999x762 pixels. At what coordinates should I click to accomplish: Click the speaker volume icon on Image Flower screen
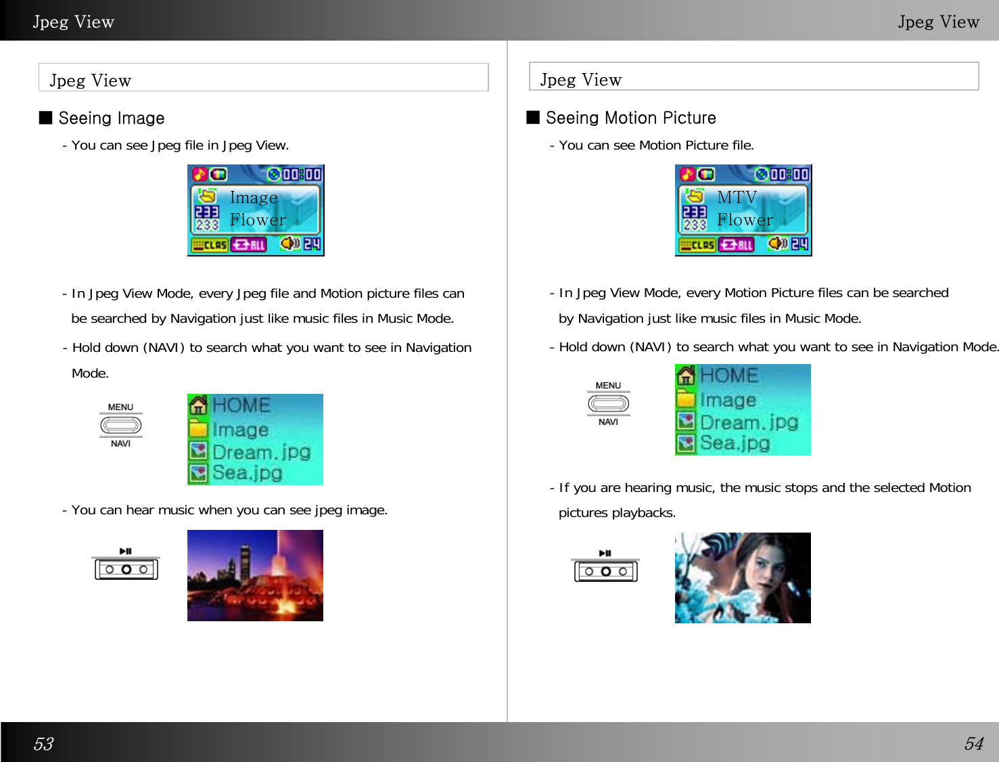coord(290,244)
